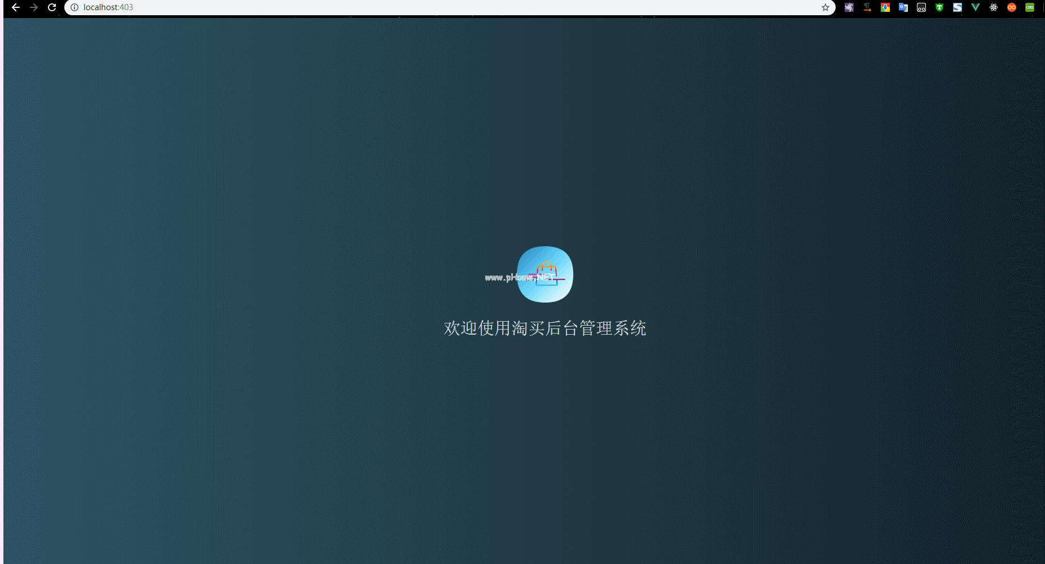This screenshot has width=1045, height=564.
Task: Click the localhost:403 address bar
Action: 395,7
